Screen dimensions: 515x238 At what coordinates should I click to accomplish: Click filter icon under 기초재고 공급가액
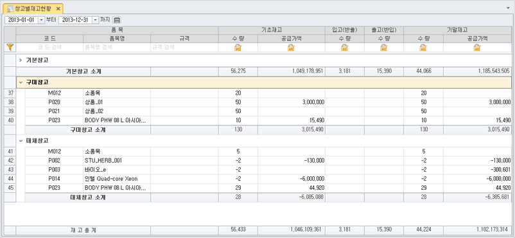pyautogui.click(x=291, y=48)
